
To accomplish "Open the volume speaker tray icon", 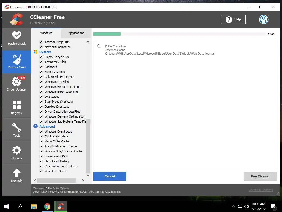I will click(246, 206).
